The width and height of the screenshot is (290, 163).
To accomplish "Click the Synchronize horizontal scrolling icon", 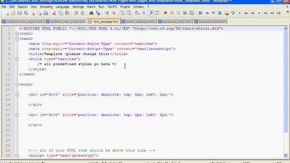I will click(x=129, y=13).
